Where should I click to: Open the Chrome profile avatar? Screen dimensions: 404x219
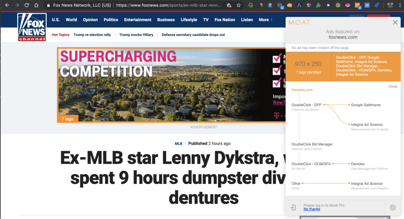(x=390, y=5)
